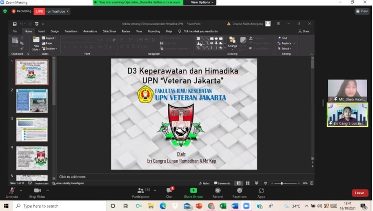Start a Zoom recording with Record
Screen dimensions: 373x211
click(x=218, y=193)
